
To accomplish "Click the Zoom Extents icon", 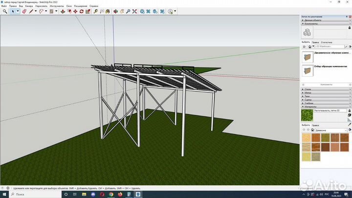I will [134, 11].
